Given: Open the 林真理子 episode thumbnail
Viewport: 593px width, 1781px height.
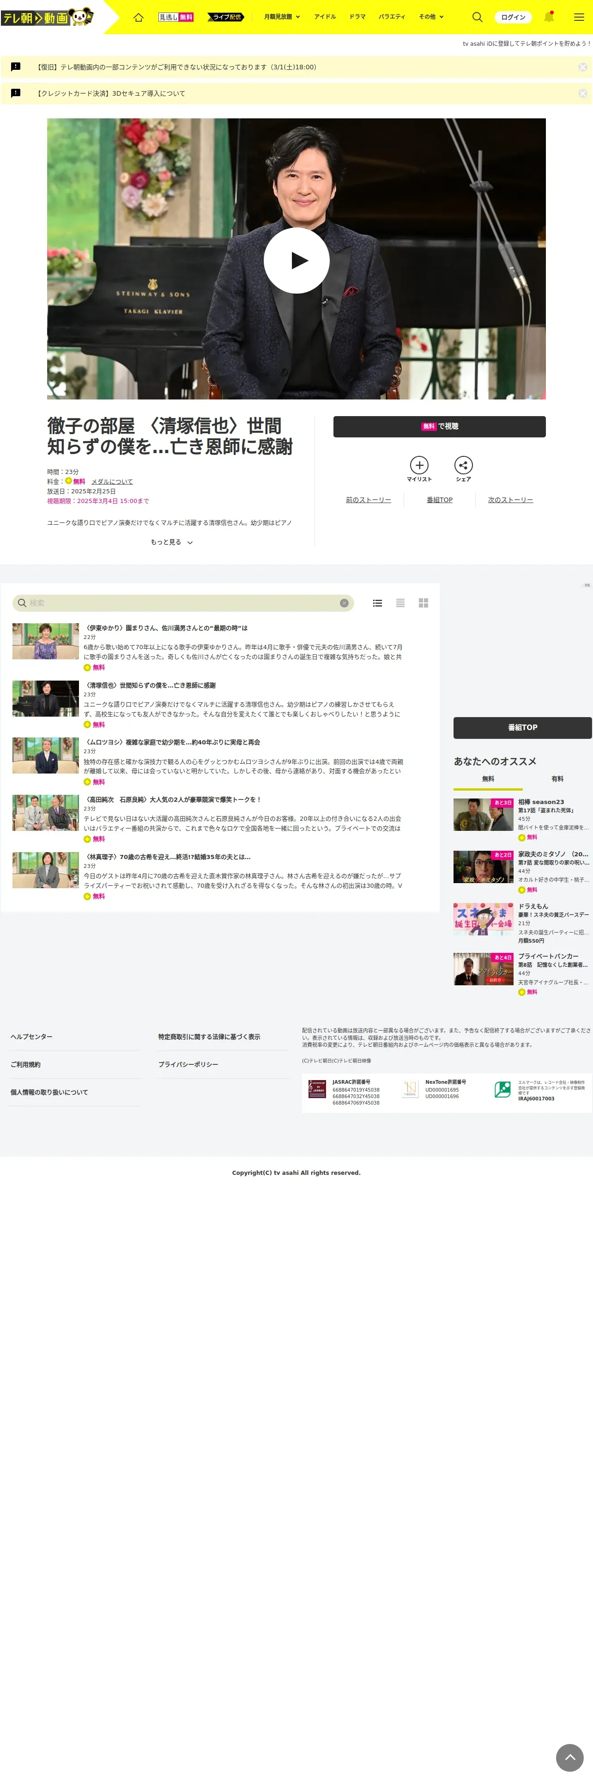Looking at the screenshot, I should [46, 870].
